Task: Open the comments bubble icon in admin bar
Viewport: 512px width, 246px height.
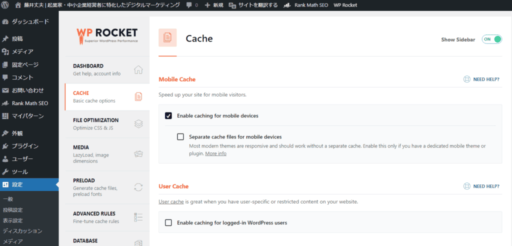Action: [189, 5]
